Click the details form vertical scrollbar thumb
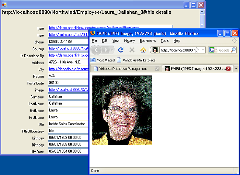The width and height of the screenshot is (240, 175). [x=202, y=21]
